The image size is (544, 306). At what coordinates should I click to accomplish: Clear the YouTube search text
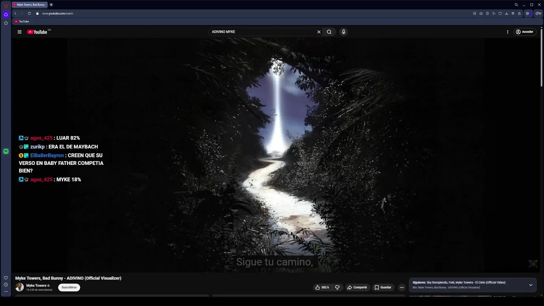319,32
